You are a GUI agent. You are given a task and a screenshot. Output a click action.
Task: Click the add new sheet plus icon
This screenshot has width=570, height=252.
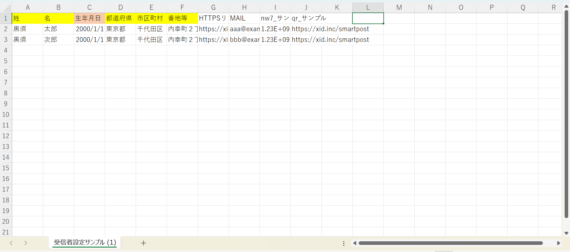143,243
